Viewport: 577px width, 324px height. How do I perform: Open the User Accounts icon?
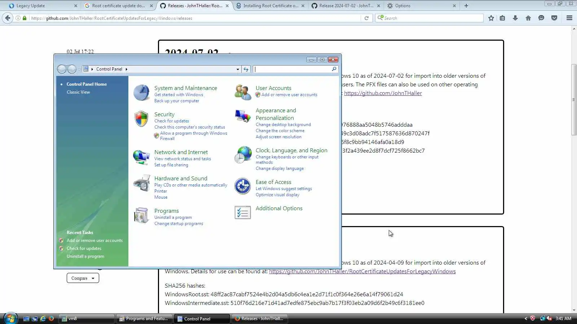click(243, 92)
